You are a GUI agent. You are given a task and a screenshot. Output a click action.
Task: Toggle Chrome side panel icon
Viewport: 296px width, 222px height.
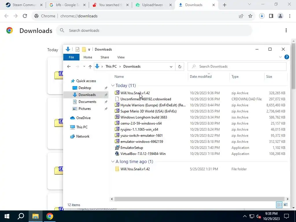point(271,16)
